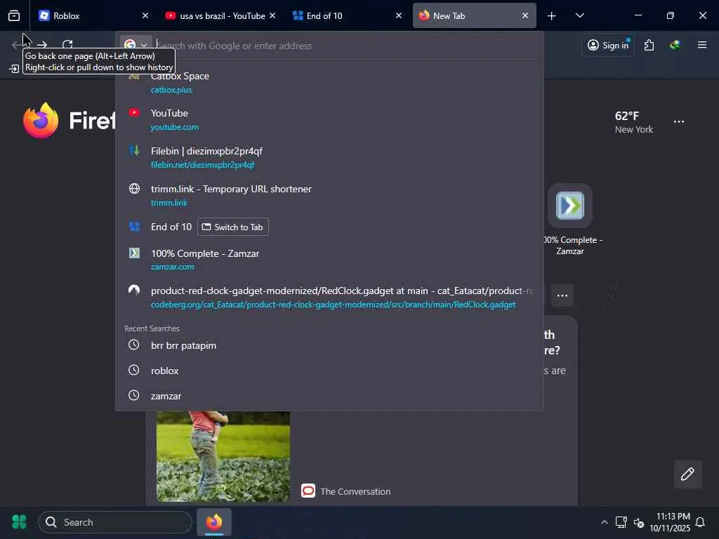The width and height of the screenshot is (719, 539).
Task: Click the filebin.net/diezimxpbr2pr4qf URL
Action: [202, 165]
